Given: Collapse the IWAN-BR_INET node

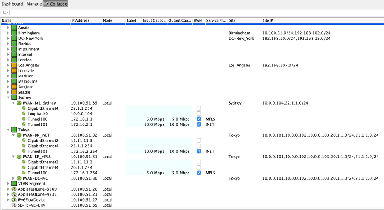Looking at the screenshot, I should pos(14,135).
